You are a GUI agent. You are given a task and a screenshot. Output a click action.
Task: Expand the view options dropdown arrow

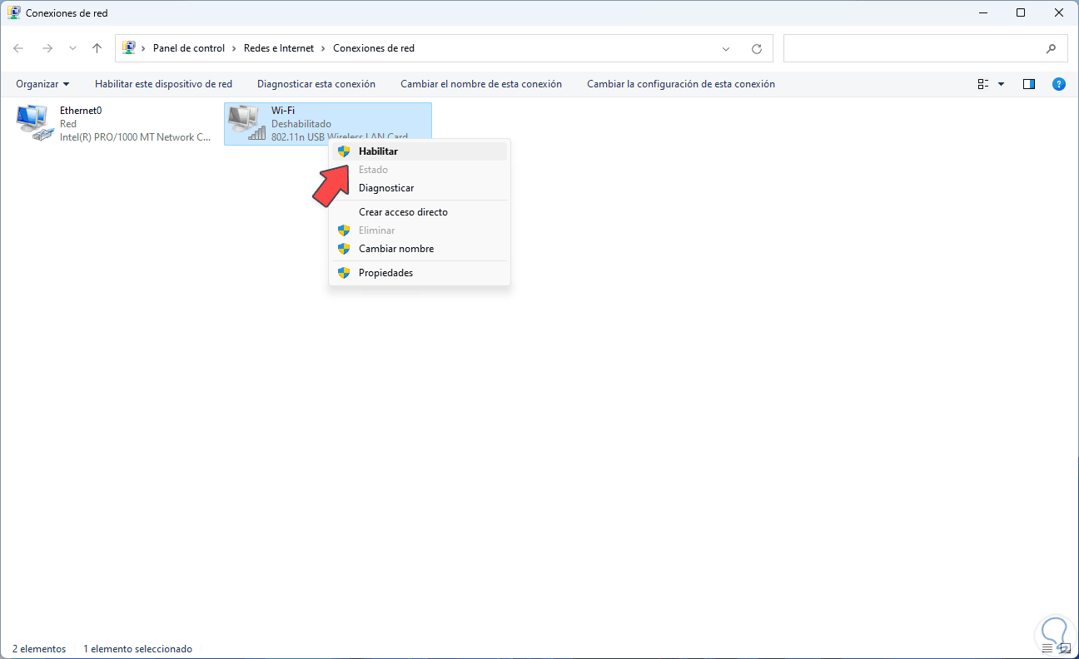pyautogui.click(x=1001, y=84)
